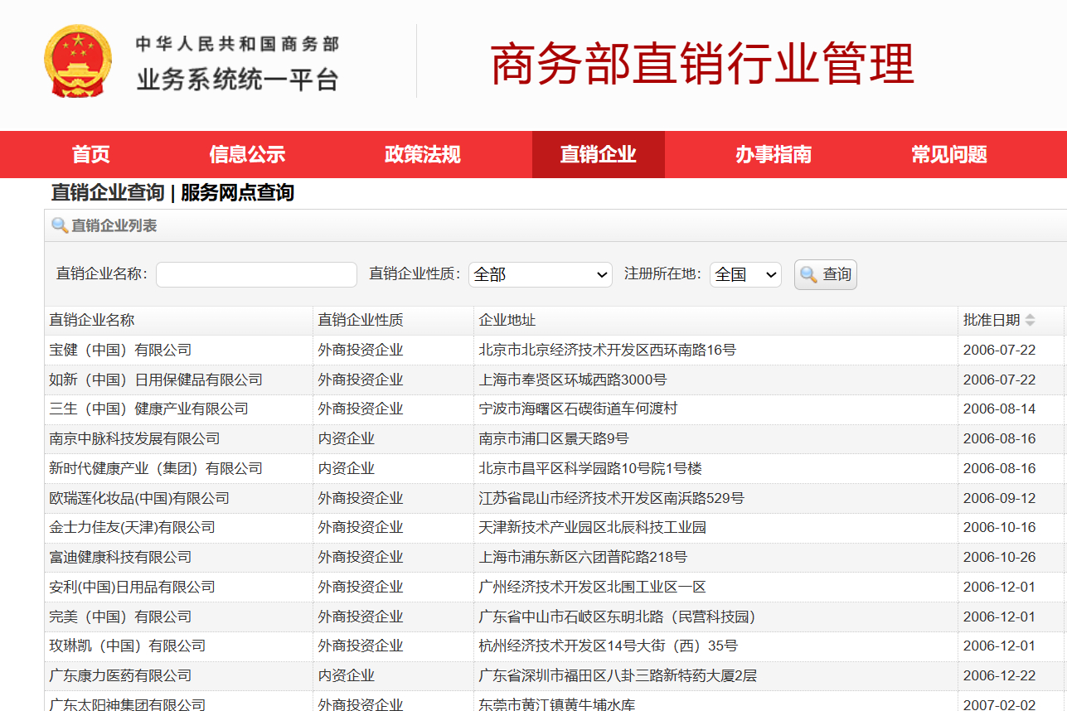Viewport: 1067px width, 711px height.
Task: Click 广东康力医药有限公司
Action: pos(120,675)
